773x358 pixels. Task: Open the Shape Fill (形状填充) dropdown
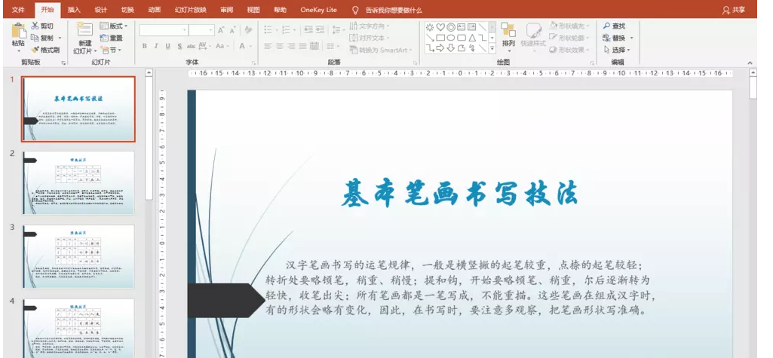point(569,26)
